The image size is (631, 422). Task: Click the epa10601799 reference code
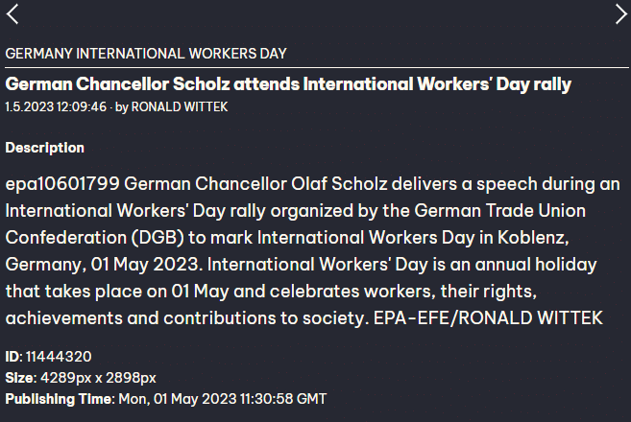62,184
